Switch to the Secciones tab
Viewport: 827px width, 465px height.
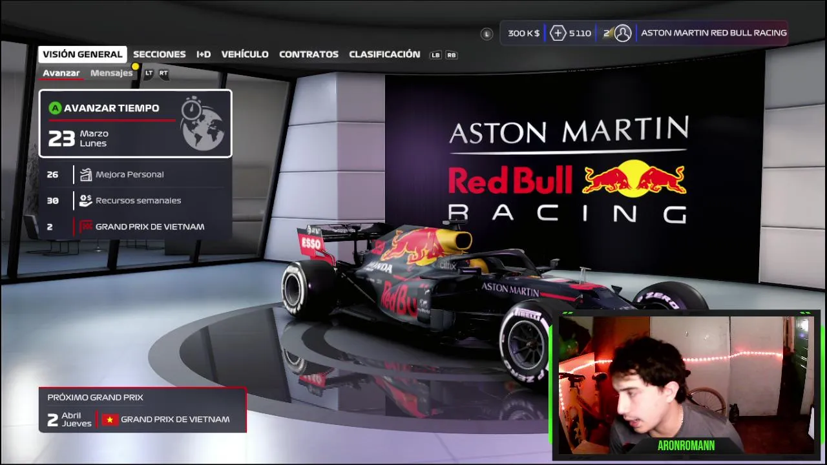pyautogui.click(x=159, y=54)
